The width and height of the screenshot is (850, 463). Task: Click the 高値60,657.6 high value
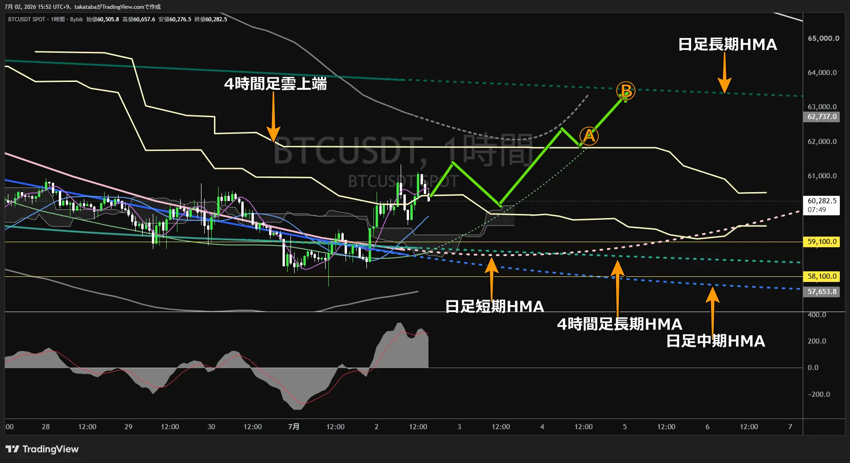click(x=139, y=19)
